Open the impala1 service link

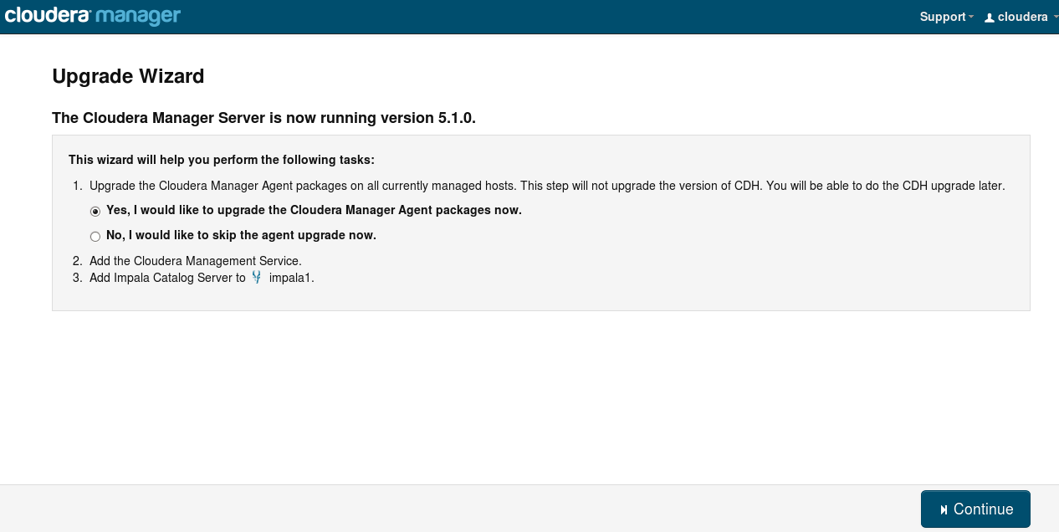[291, 278]
